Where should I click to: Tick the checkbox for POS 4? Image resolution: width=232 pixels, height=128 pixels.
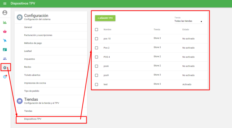[x=97, y=57]
